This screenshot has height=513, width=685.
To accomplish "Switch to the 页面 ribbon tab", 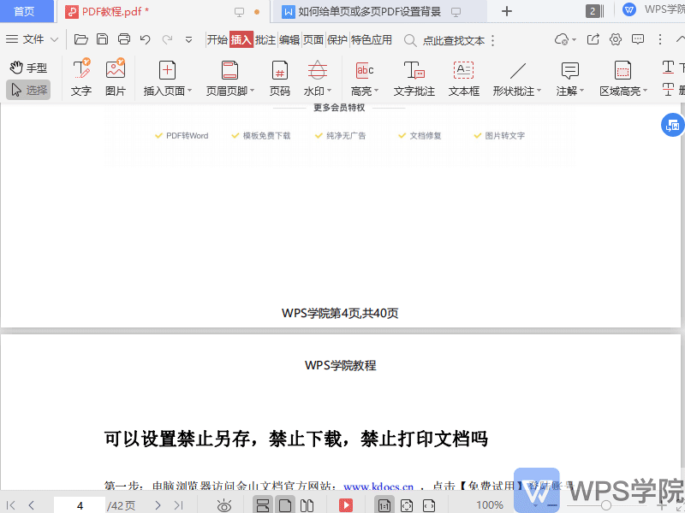I will (x=313, y=39).
